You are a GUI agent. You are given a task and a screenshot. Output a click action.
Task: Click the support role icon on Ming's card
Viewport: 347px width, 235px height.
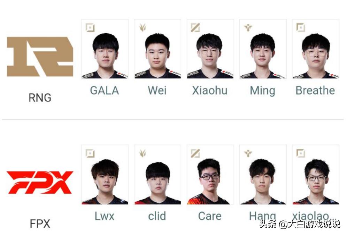248,27
